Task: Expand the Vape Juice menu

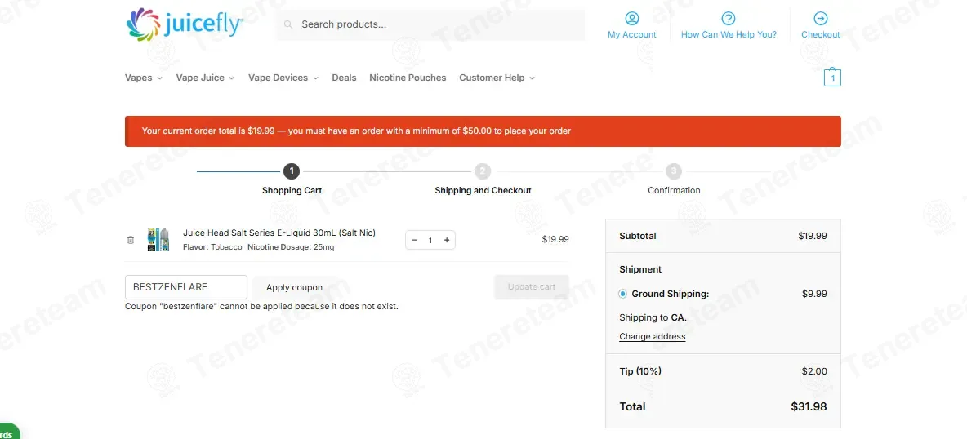Action: tap(205, 78)
